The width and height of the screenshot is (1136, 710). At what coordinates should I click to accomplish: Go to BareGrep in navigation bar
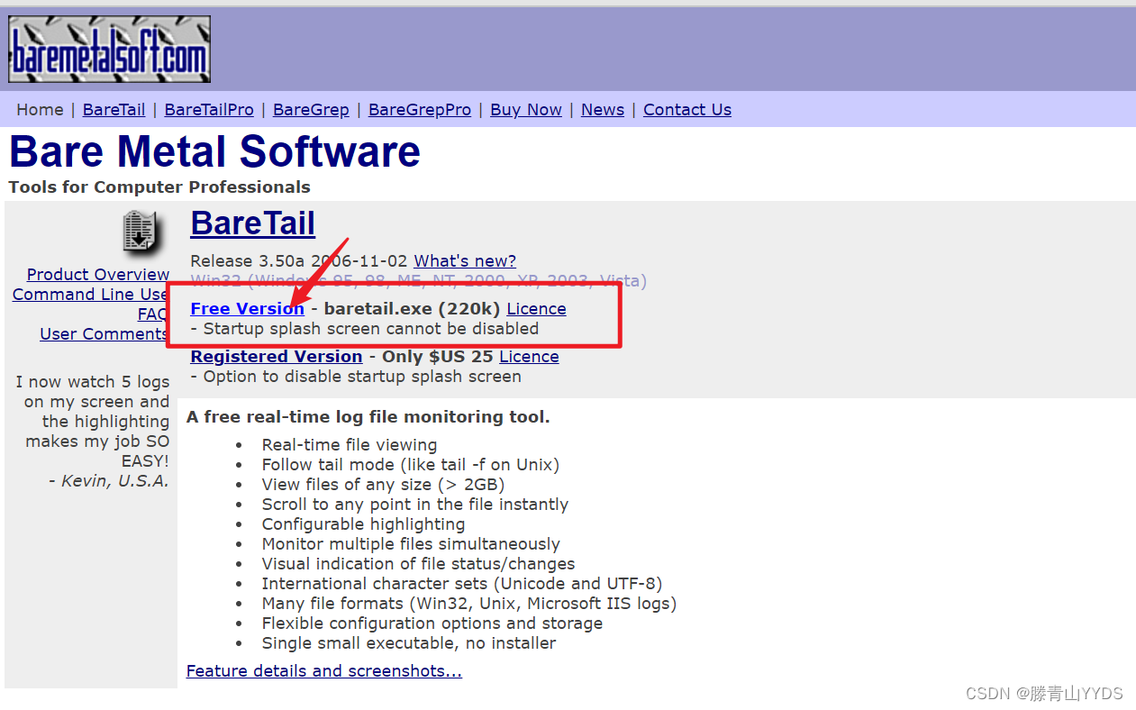point(311,110)
